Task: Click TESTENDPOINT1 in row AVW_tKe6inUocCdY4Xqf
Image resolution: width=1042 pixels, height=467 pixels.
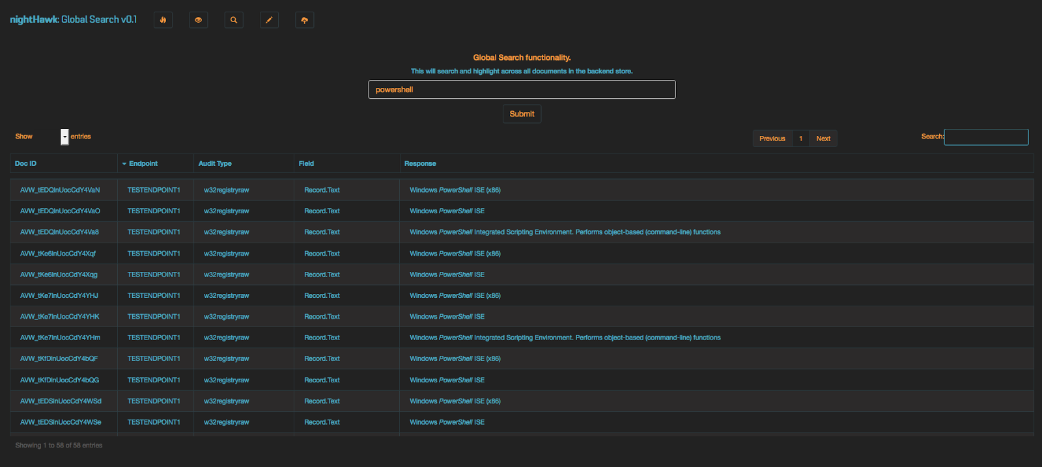Action: (x=154, y=254)
